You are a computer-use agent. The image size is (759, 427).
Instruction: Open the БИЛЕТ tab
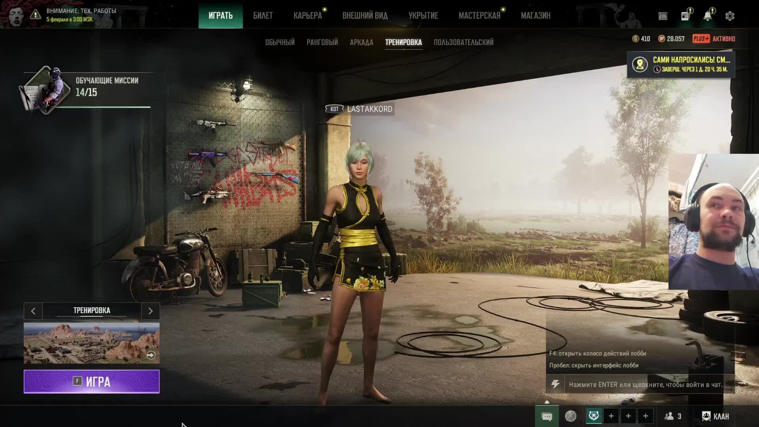263,15
